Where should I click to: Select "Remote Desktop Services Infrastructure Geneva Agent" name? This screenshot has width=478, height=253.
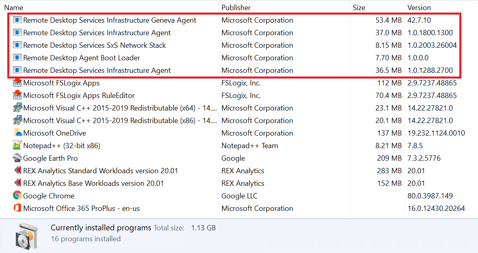[x=110, y=20]
